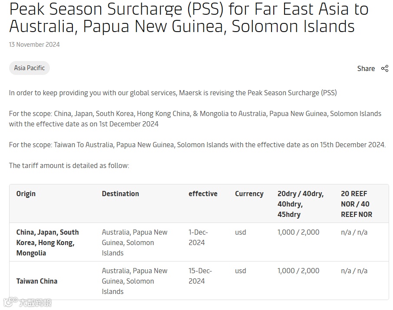The image size is (393, 310).
Task: Click the effective column header
Action: [x=203, y=194]
